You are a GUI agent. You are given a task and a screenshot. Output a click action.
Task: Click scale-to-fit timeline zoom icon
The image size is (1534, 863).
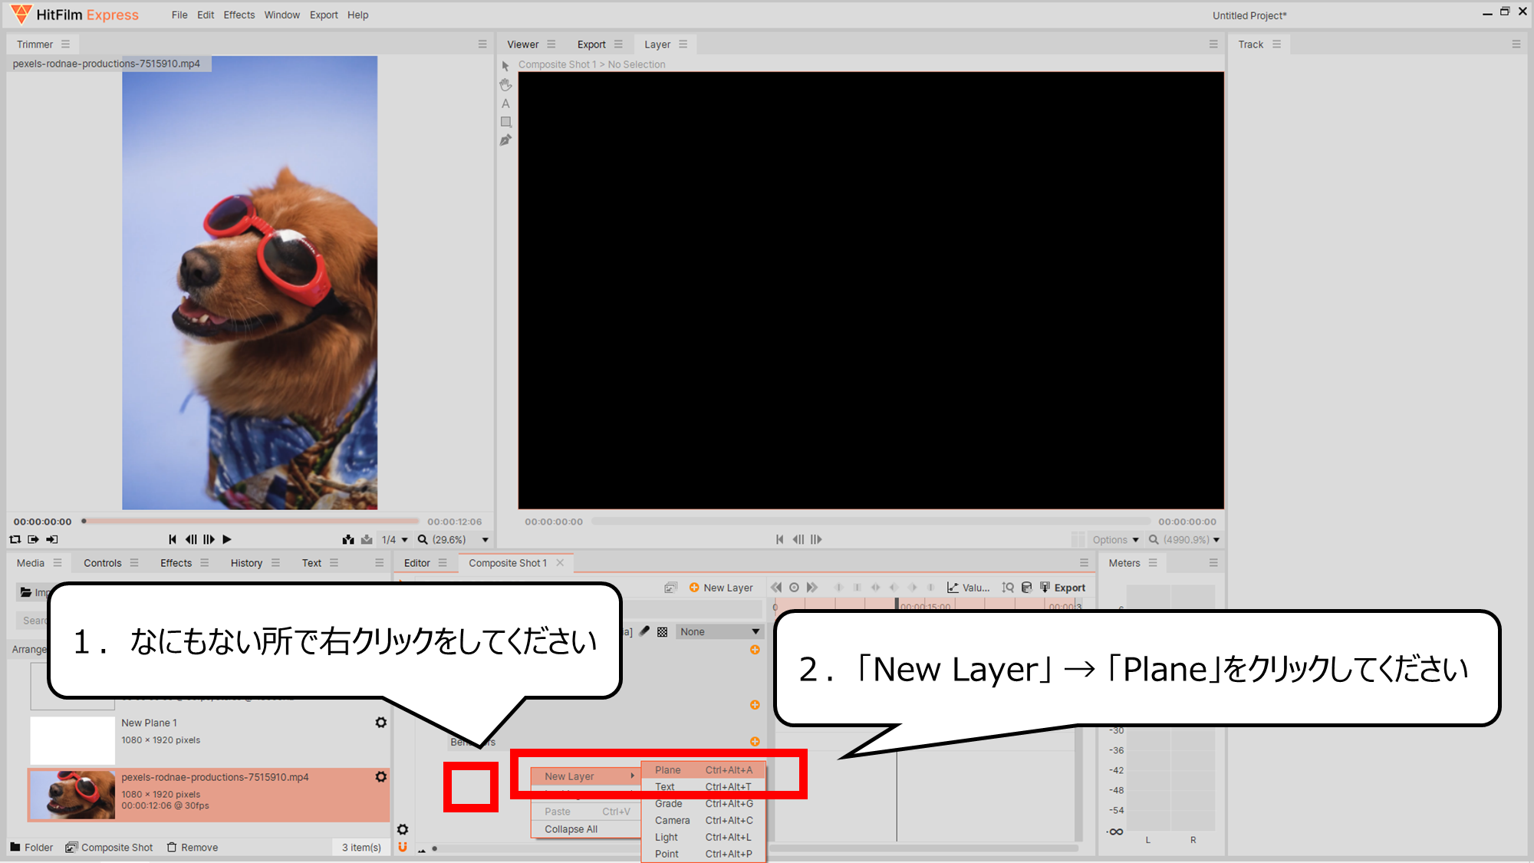(1008, 588)
